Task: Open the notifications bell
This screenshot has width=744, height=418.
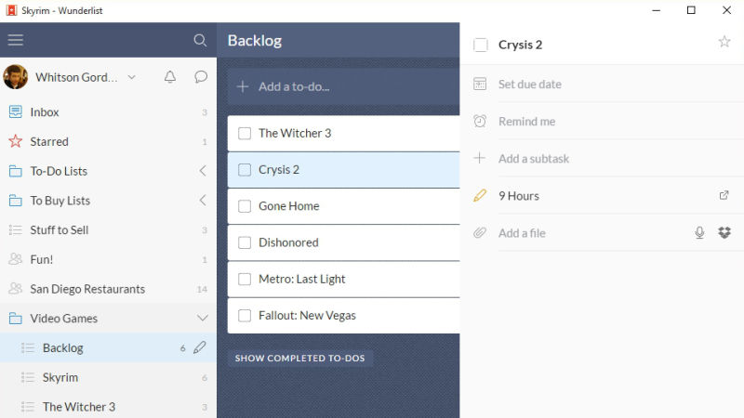Action: [x=170, y=77]
